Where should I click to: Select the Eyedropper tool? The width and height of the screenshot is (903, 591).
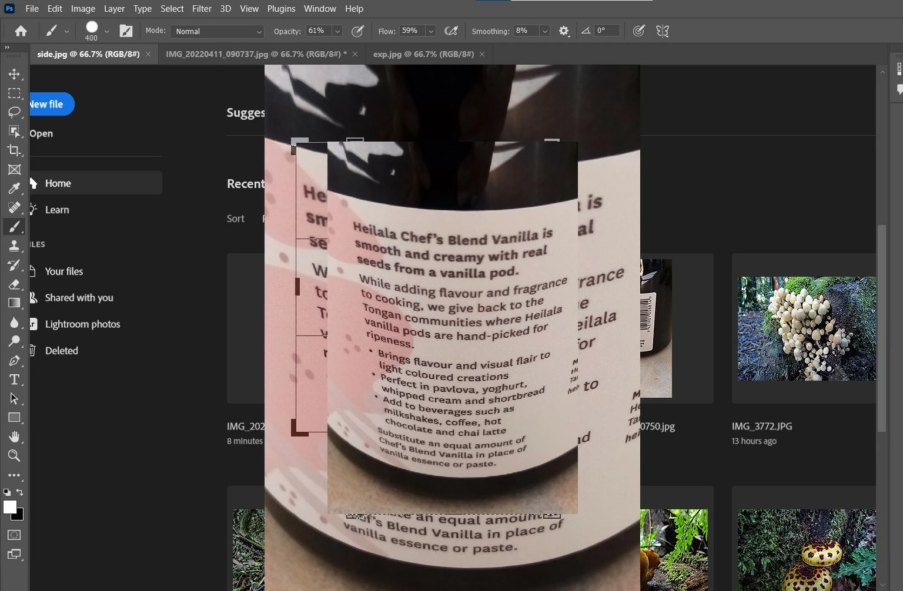[x=14, y=189]
